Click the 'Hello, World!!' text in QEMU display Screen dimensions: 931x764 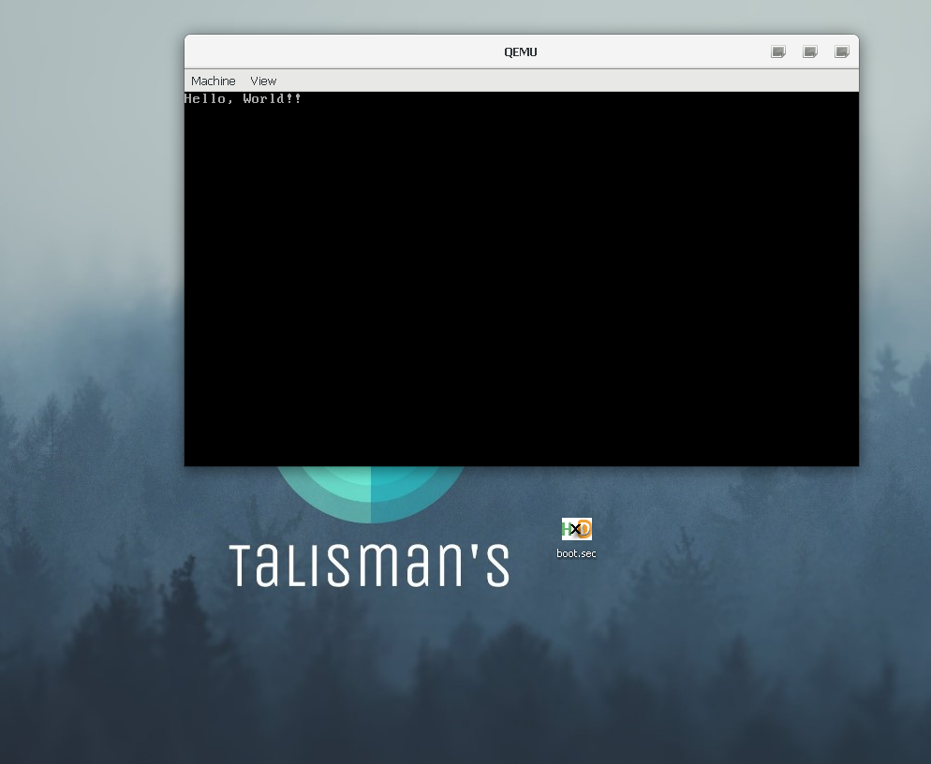pos(243,98)
